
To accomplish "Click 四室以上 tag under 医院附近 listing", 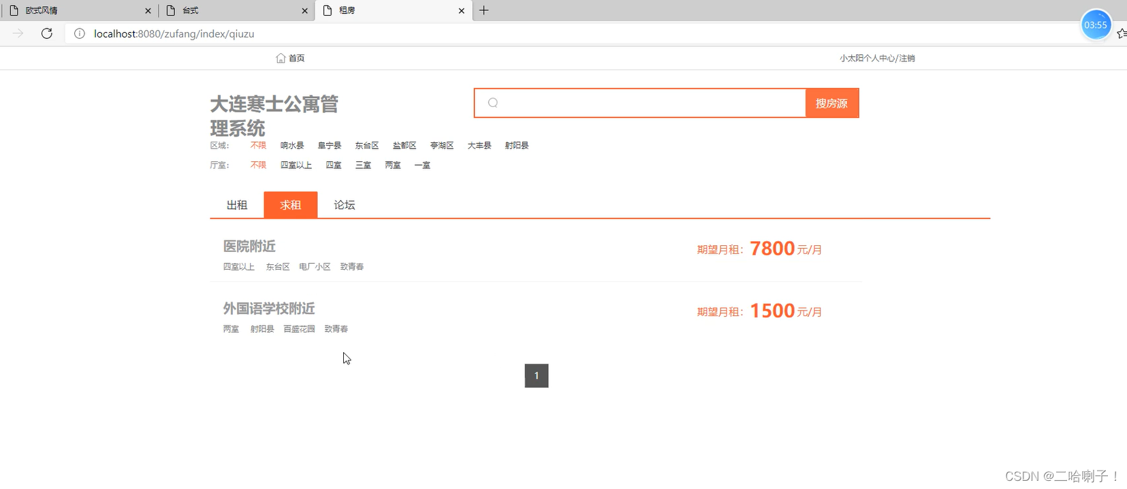I will [239, 266].
